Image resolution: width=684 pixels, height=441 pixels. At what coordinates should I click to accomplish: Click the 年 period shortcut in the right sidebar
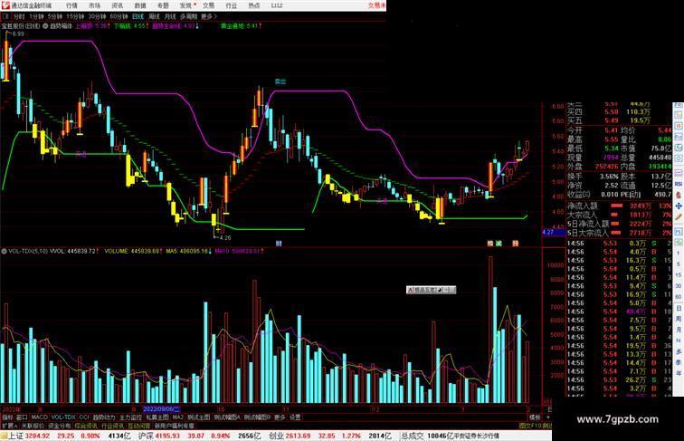[679, 373]
